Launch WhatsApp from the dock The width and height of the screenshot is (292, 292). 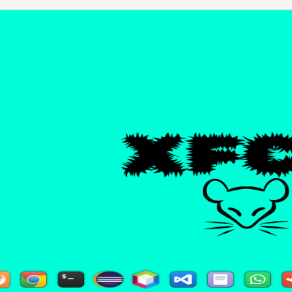coord(258,280)
